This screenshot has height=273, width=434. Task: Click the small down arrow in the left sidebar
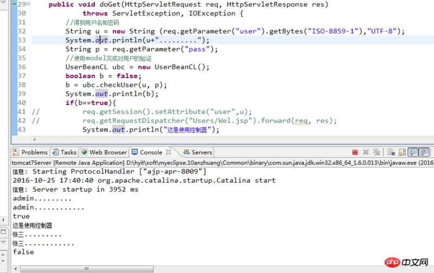click(x=3, y=261)
